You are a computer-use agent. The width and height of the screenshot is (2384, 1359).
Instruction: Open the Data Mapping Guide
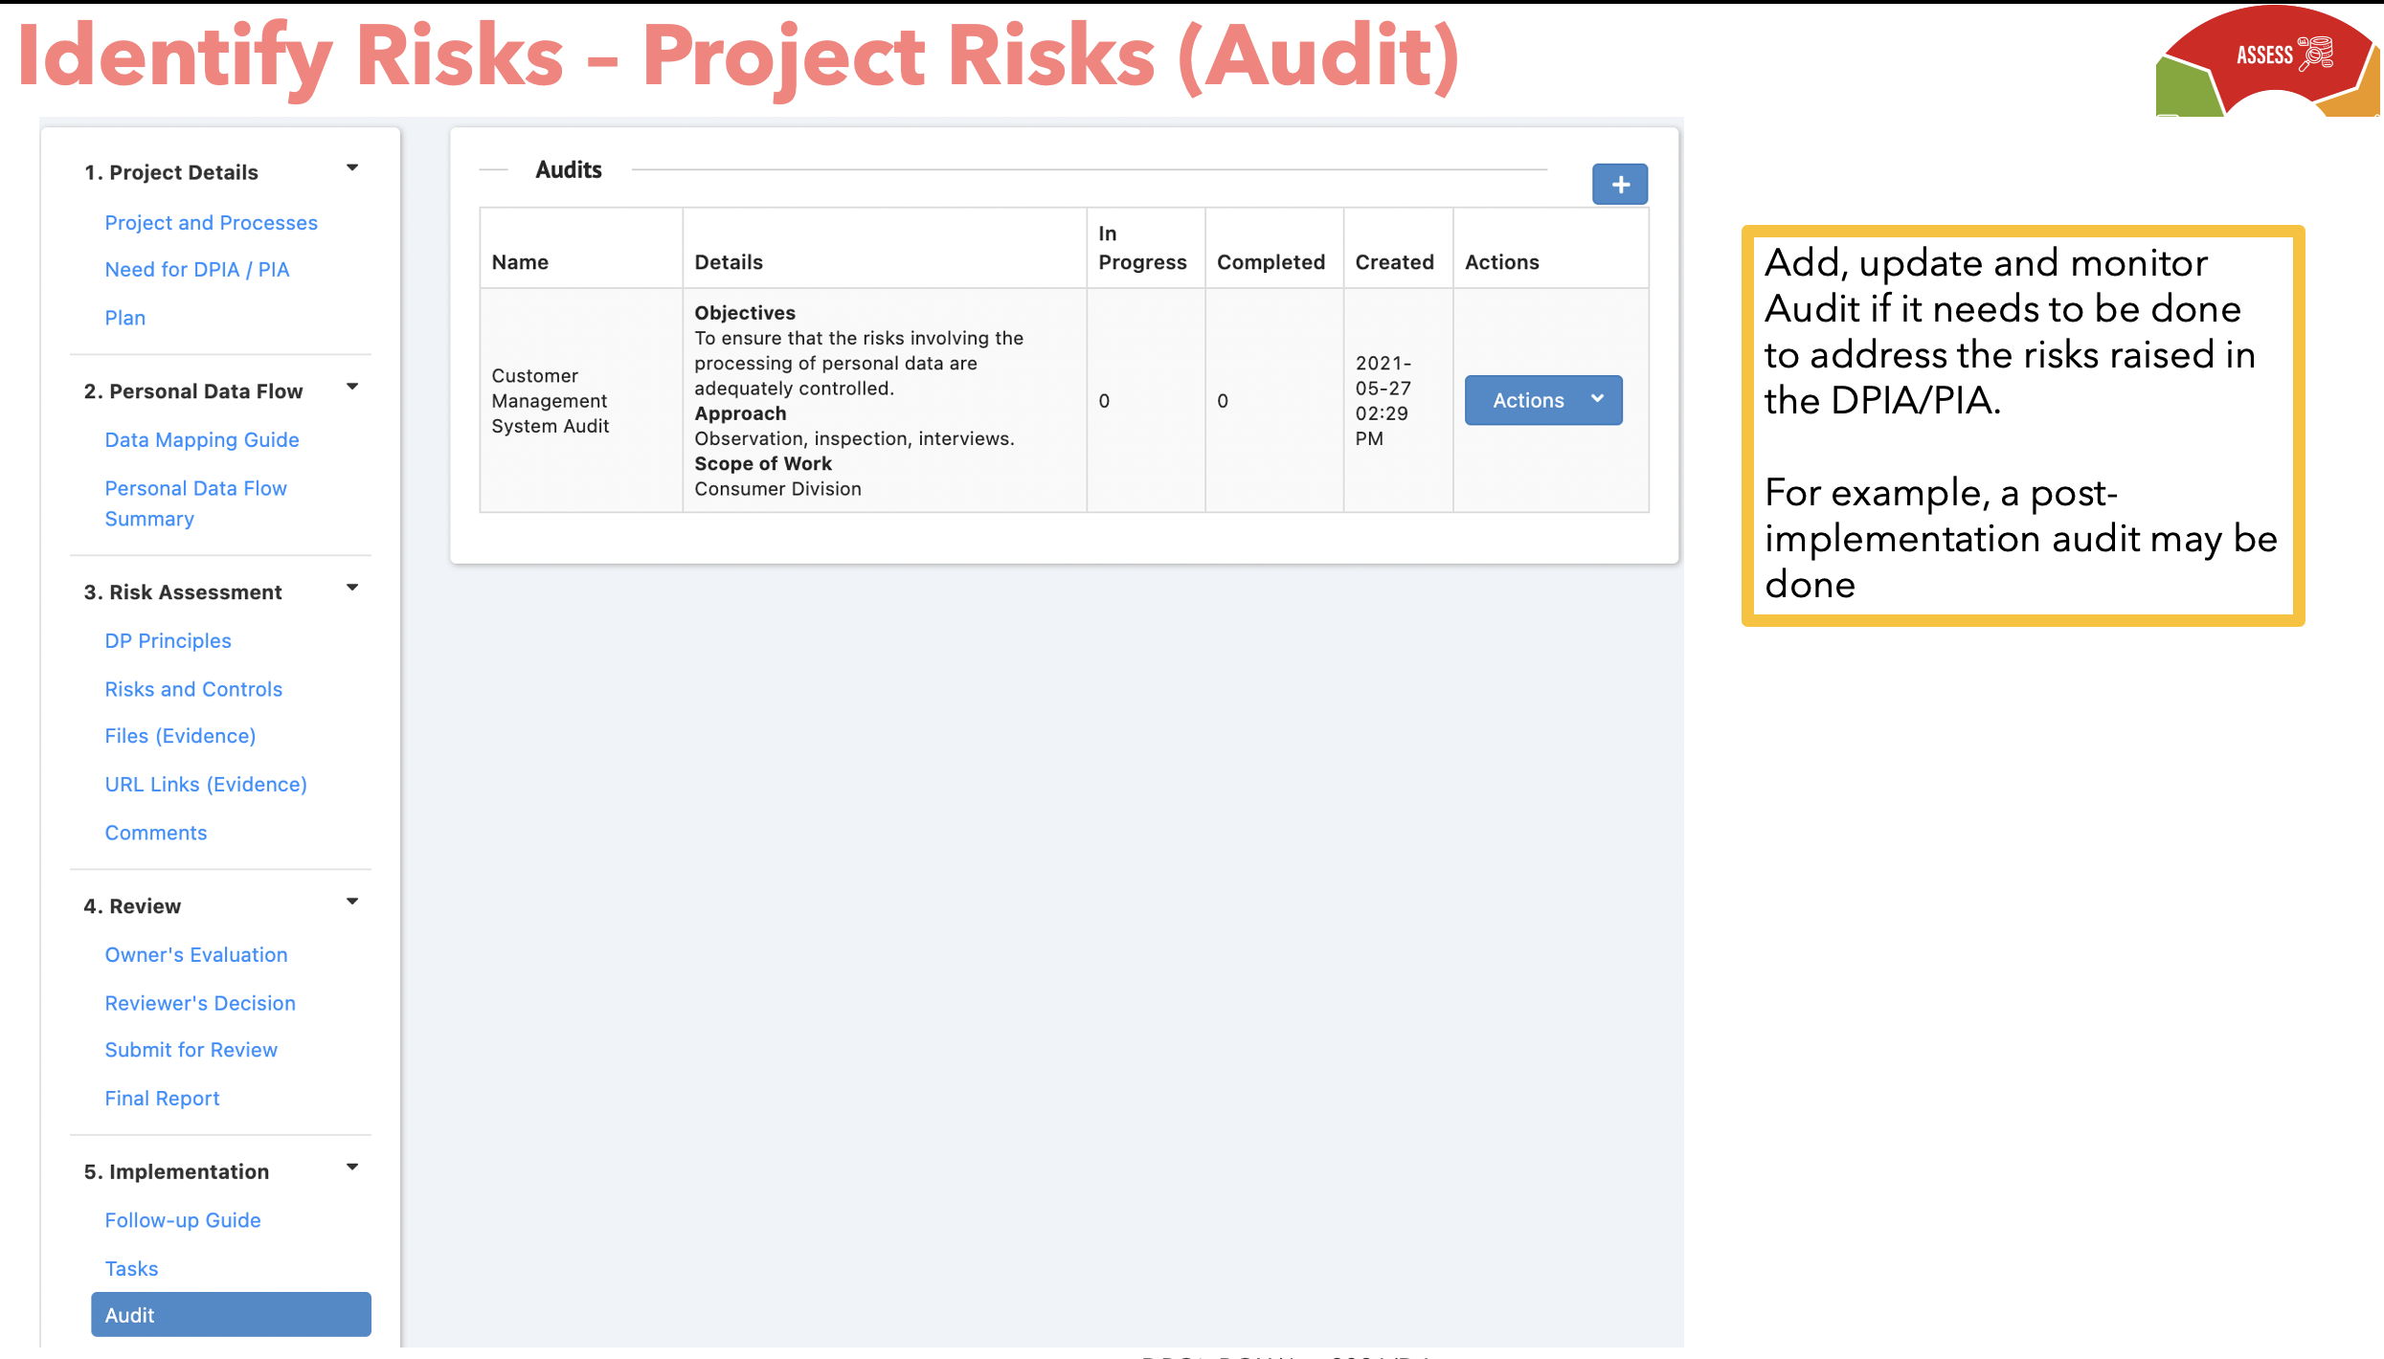201,440
